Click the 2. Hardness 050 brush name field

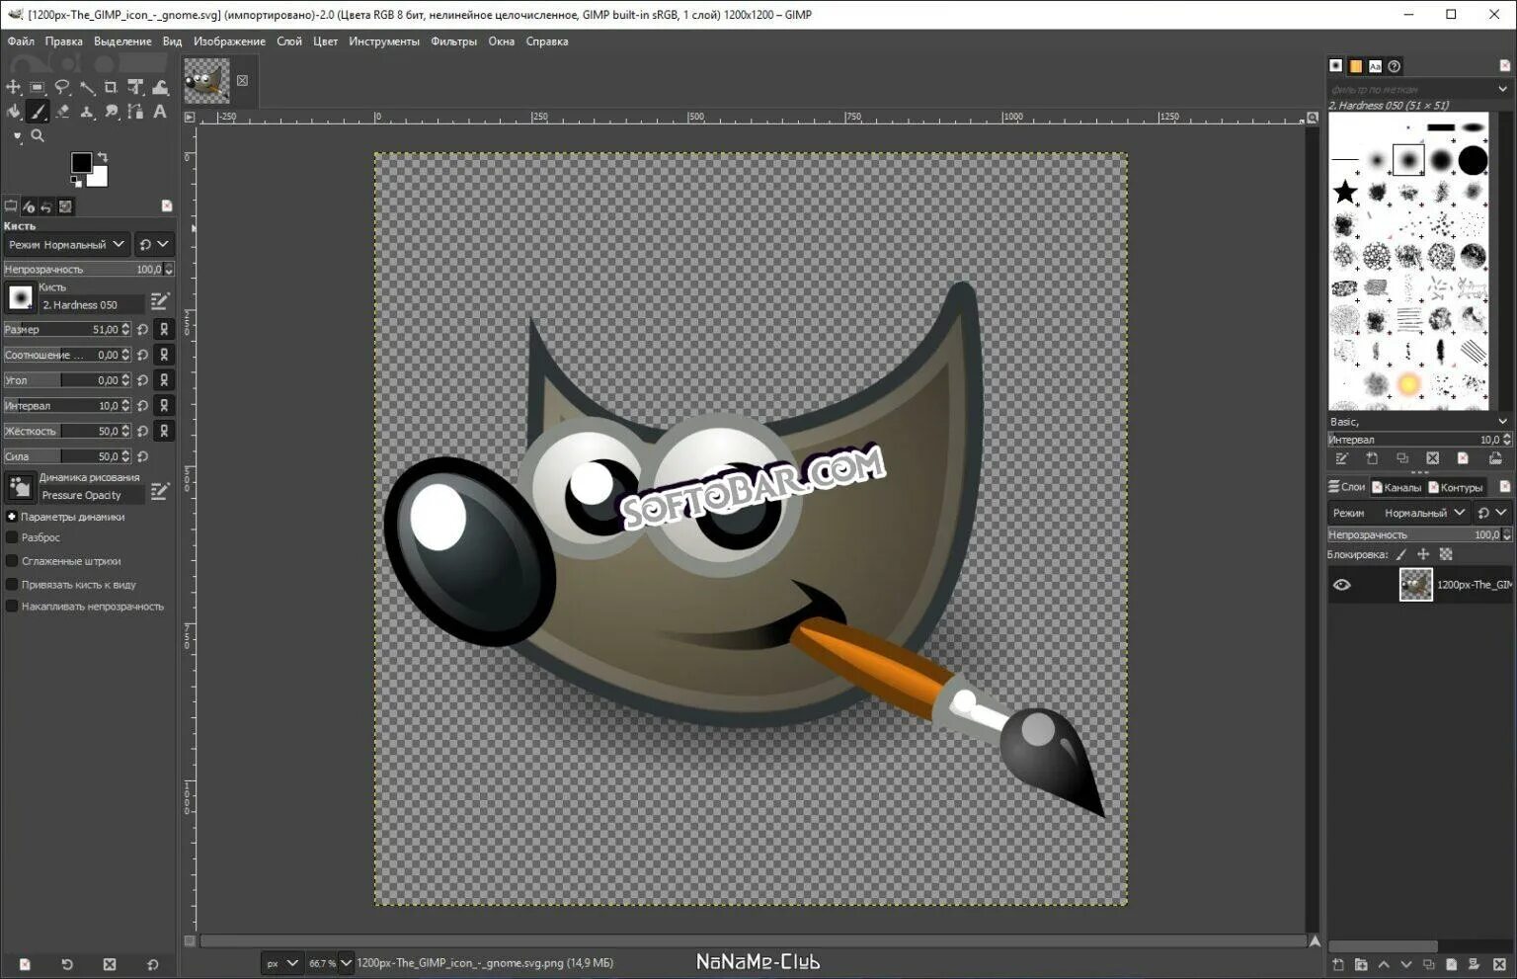(x=91, y=305)
